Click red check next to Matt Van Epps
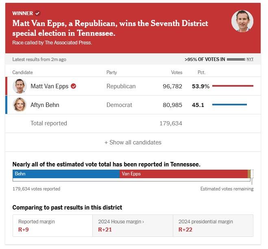Screen dimensions: 268x249 click(x=74, y=86)
